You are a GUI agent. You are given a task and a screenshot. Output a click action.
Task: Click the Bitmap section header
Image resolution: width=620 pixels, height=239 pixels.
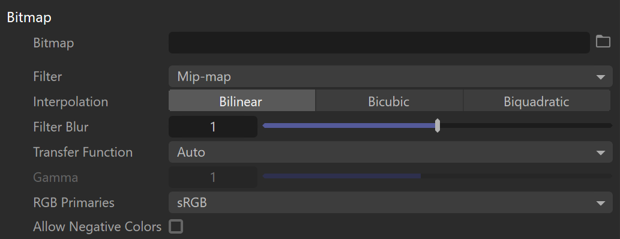coord(29,18)
